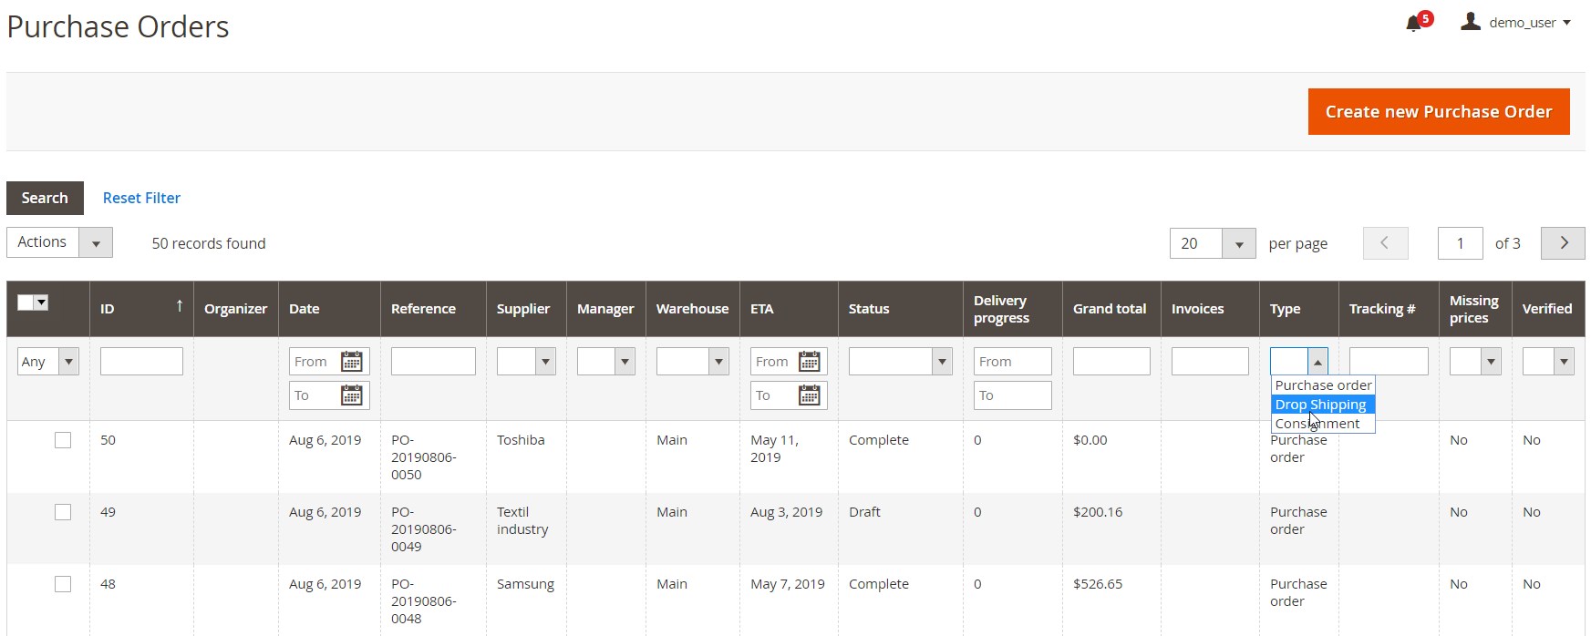Click the Reset Filter link

click(x=141, y=198)
